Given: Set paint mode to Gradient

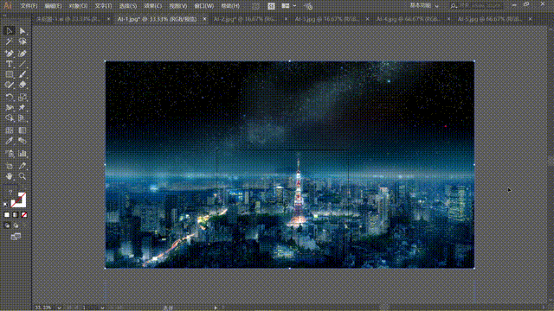Looking at the screenshot, I should [x=16, y=215].
